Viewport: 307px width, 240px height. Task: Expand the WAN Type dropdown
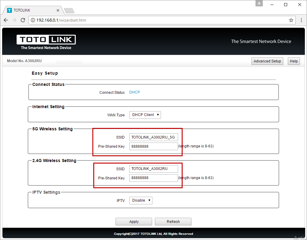point(145,115)
